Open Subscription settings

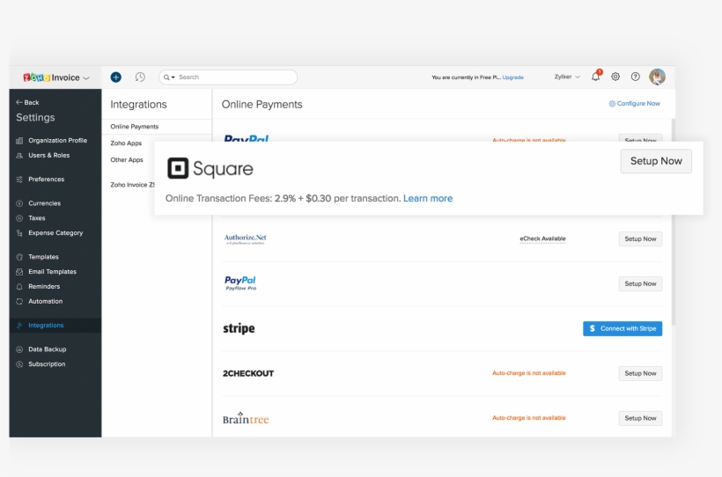(47, 363)
